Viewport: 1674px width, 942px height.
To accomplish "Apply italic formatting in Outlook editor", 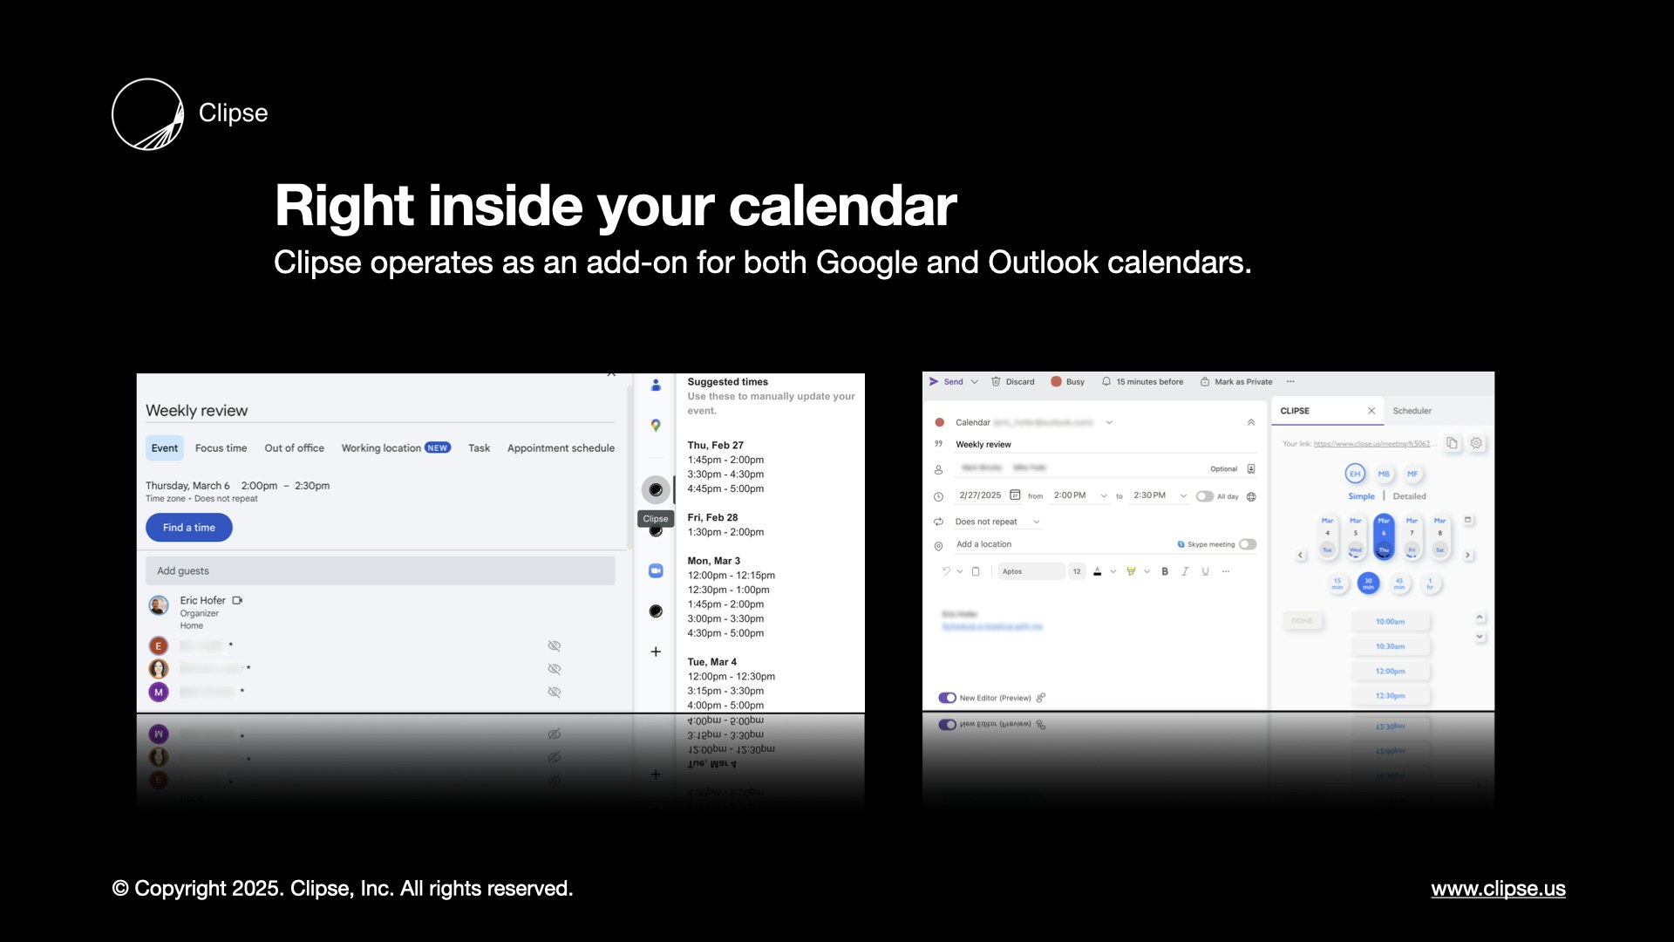I will coord(1185,571).
